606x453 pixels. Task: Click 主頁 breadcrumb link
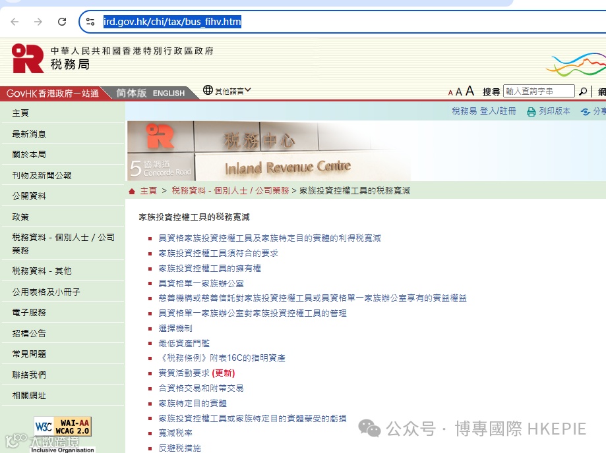coord(148,190)
